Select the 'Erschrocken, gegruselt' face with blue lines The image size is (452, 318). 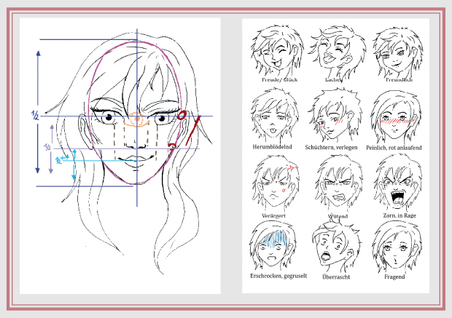[x=273, y=247]
